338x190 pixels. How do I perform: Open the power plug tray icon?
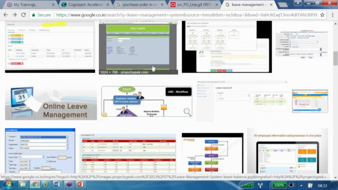pyautogui.click(x=292, y=185)
